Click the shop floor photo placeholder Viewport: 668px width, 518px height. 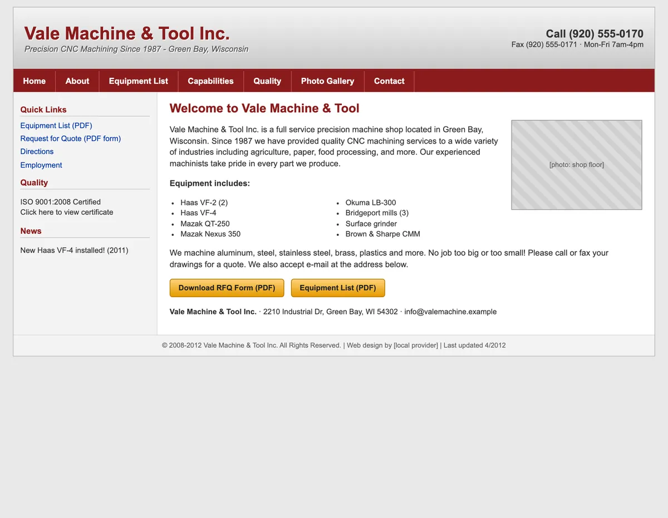(577, 165)
